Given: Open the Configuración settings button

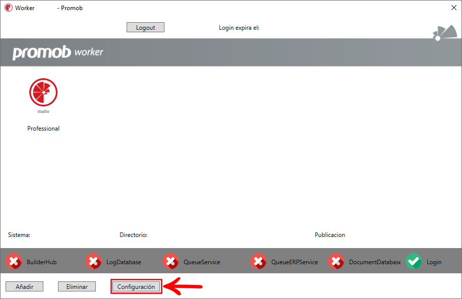Looking at the screenshot, I should click(x=136, y=286).
